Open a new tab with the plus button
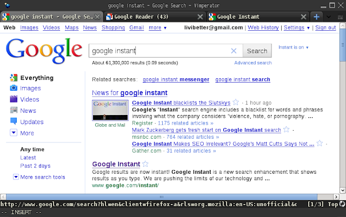Screen dimensions: 346x217 point(316,17)
